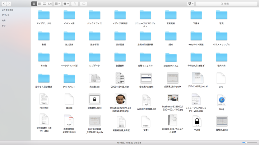Viewport: 259px width, 145px height.
Task: Click the デバイス sidebar section
Action: tap(6, 15)
